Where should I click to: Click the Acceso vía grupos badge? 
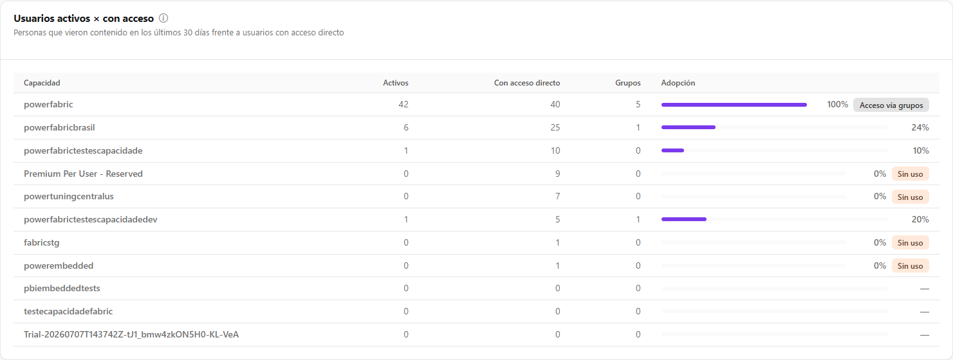click(x=891, y=105)
